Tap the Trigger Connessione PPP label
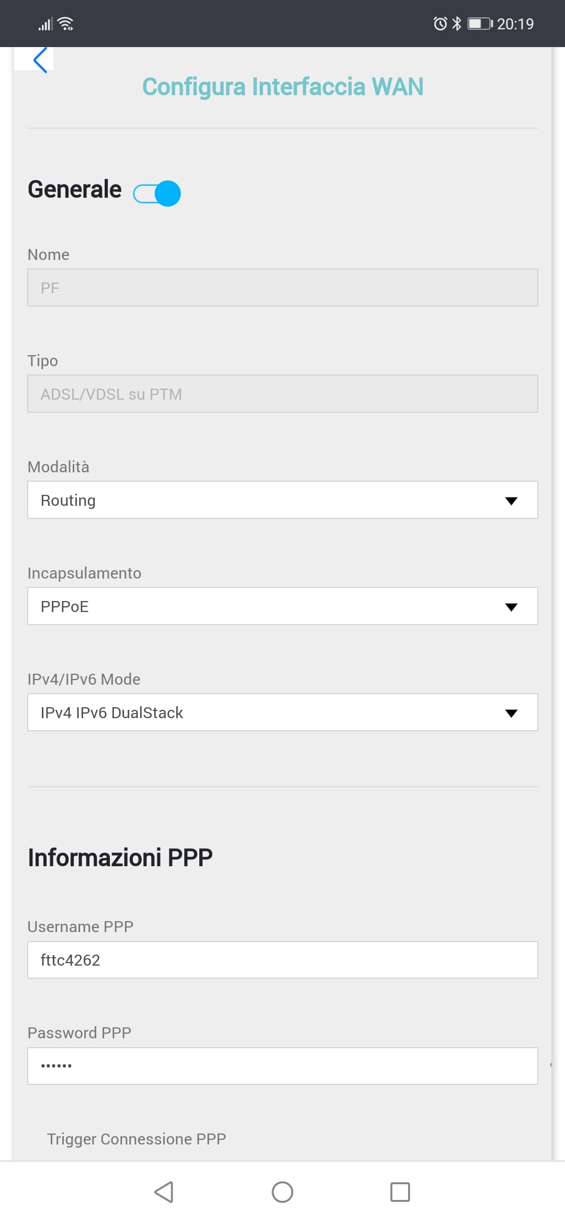This screenshot has width=565, height=1224. [x=137, y=1139]
